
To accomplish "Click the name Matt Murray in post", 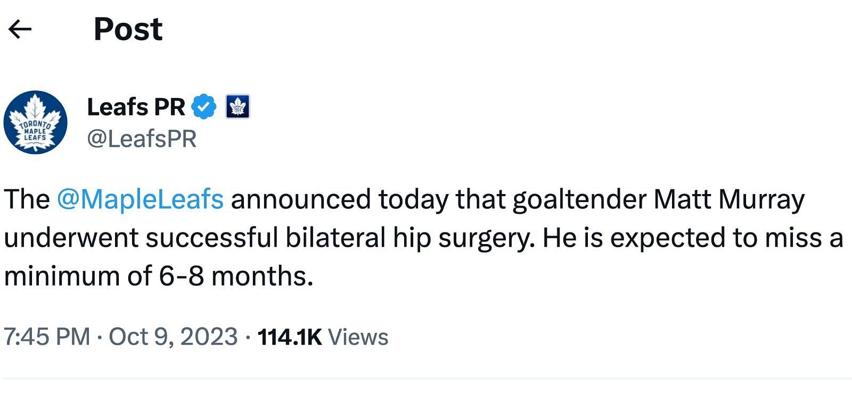I will pos(728,200).
